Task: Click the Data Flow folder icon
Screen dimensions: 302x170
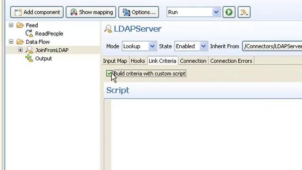Action: (20, 42)
